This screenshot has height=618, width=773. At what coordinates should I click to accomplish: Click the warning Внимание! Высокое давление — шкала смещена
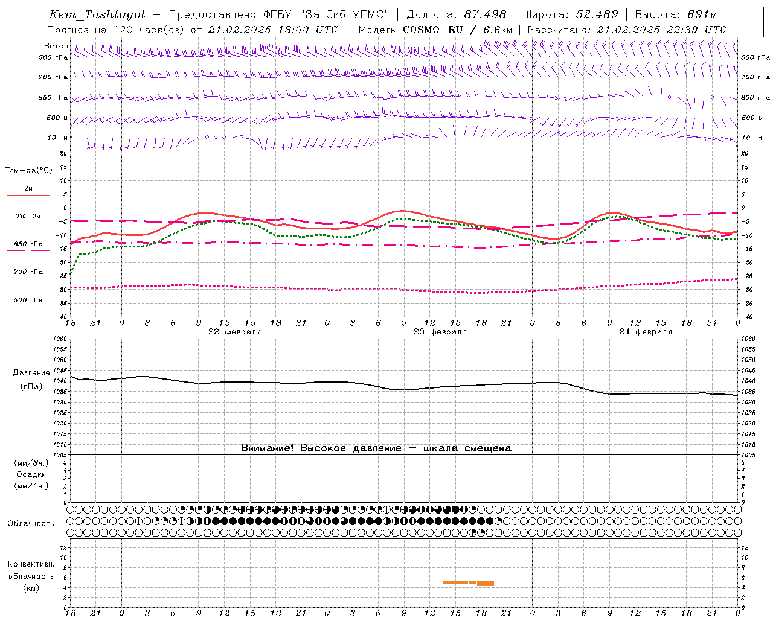coord(376,448)
